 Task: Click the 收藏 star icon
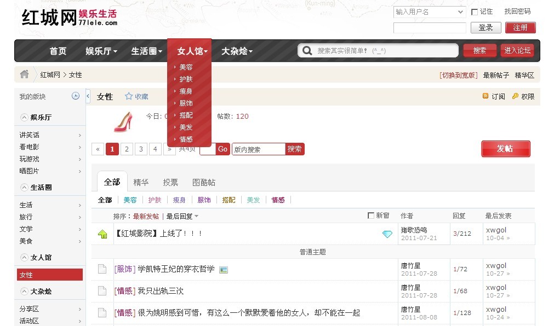129,96
